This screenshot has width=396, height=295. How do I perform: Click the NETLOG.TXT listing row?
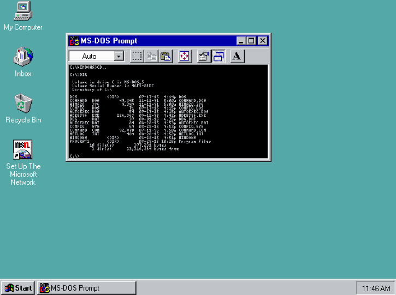click(x=137, y=134)
